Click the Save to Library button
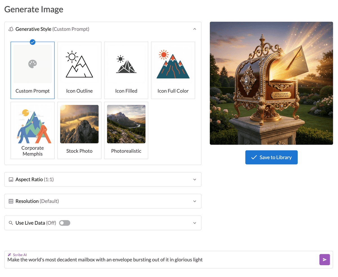Screen dimensions: 338x277 (x=271, y=157)
